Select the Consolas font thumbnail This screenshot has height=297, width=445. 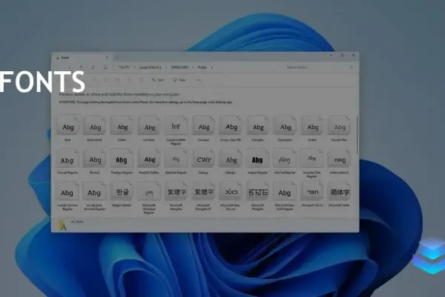(x=257, y=125)
